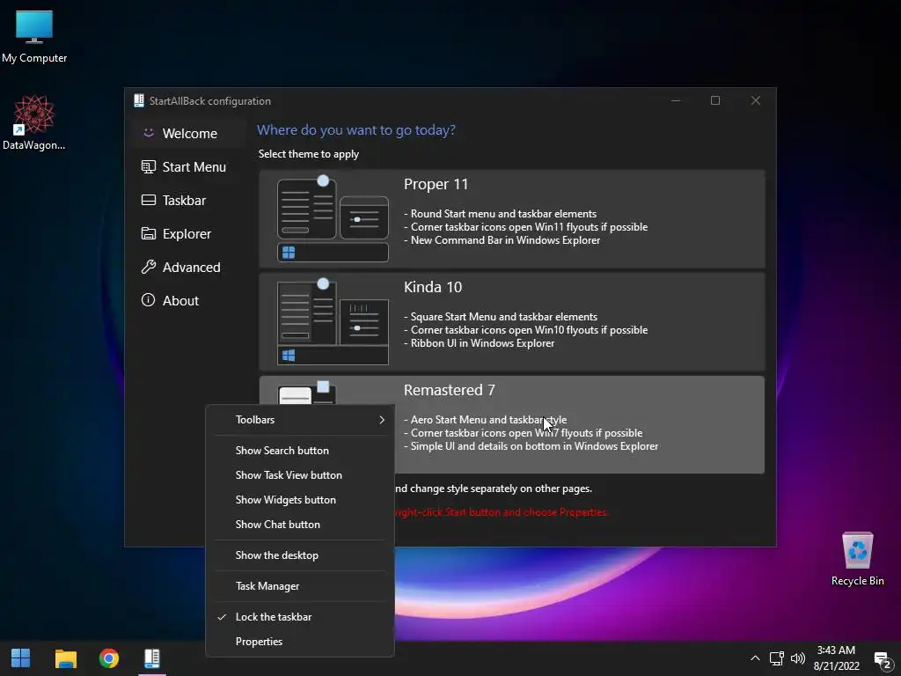This screenshot has height=676, width=901.
Task: Click the Proper 11 preview thumbnail
Action: [333, 219]
